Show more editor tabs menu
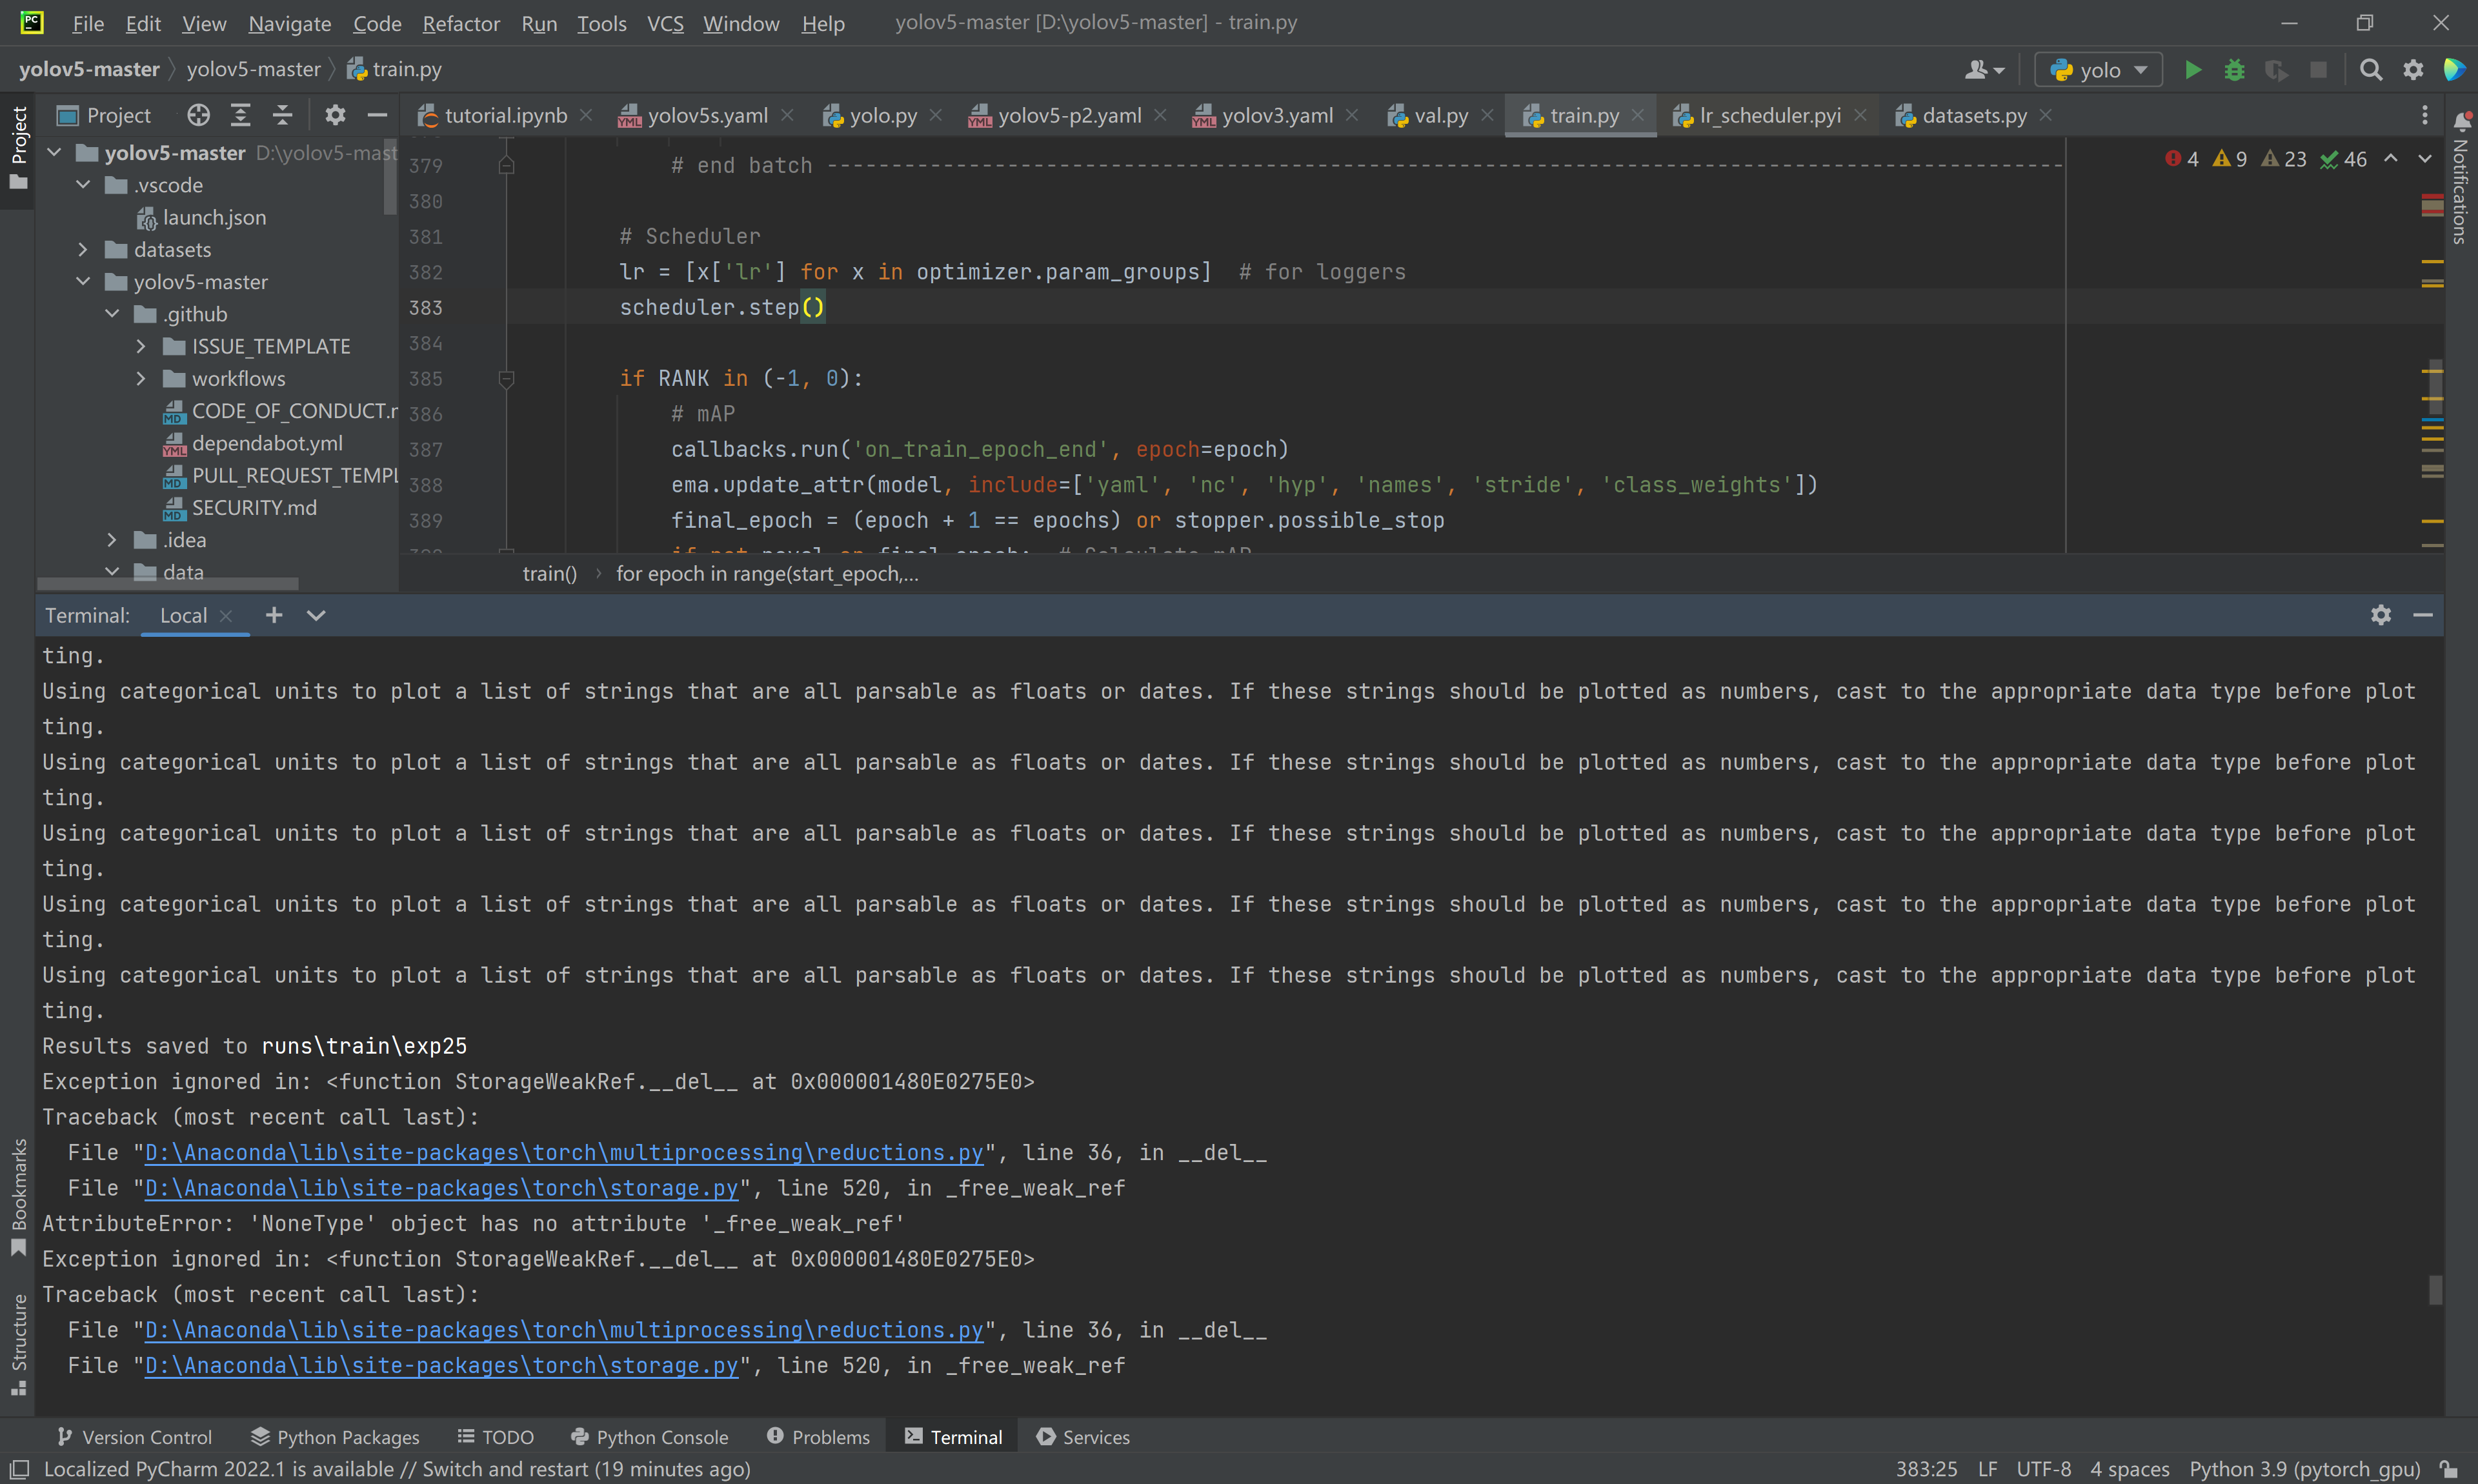 [2424, 115]
